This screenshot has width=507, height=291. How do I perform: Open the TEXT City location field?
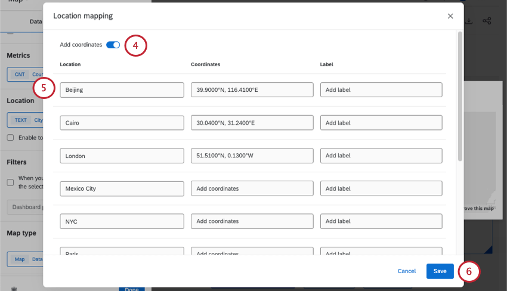pyautogui.click(x=24, y=120)
